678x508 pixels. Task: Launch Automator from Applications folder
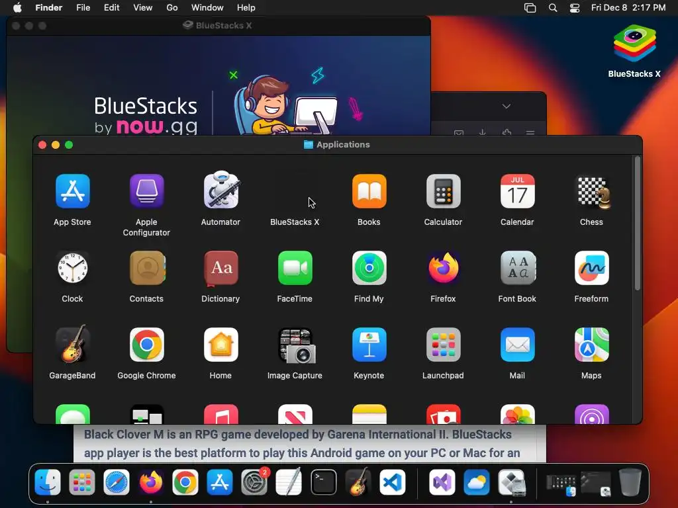point(220,190)
